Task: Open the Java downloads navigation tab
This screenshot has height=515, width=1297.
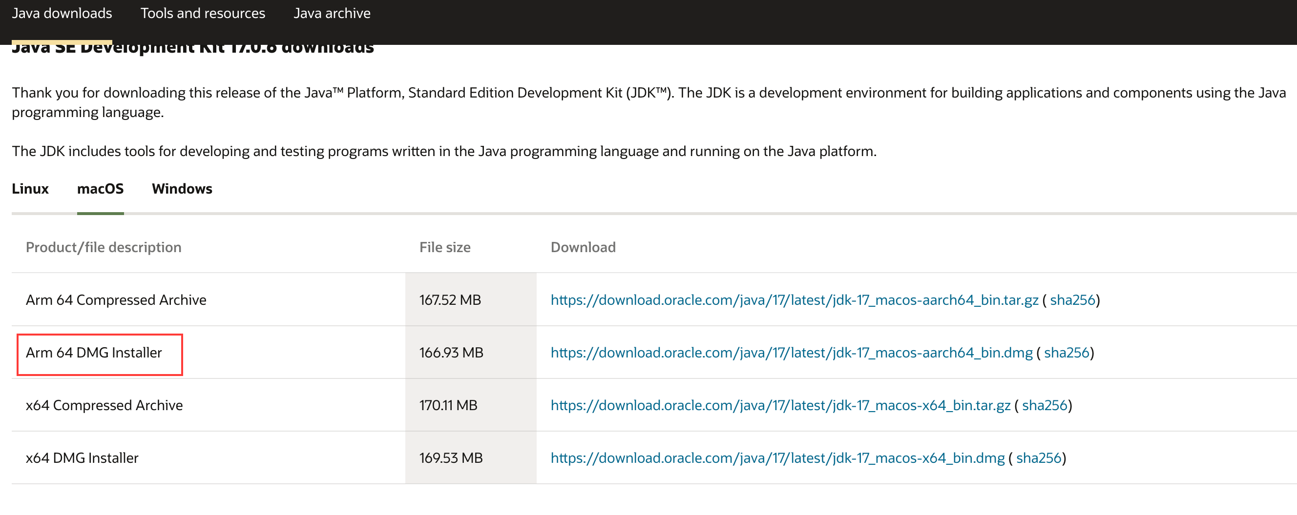Action: (x=62, y=14)
